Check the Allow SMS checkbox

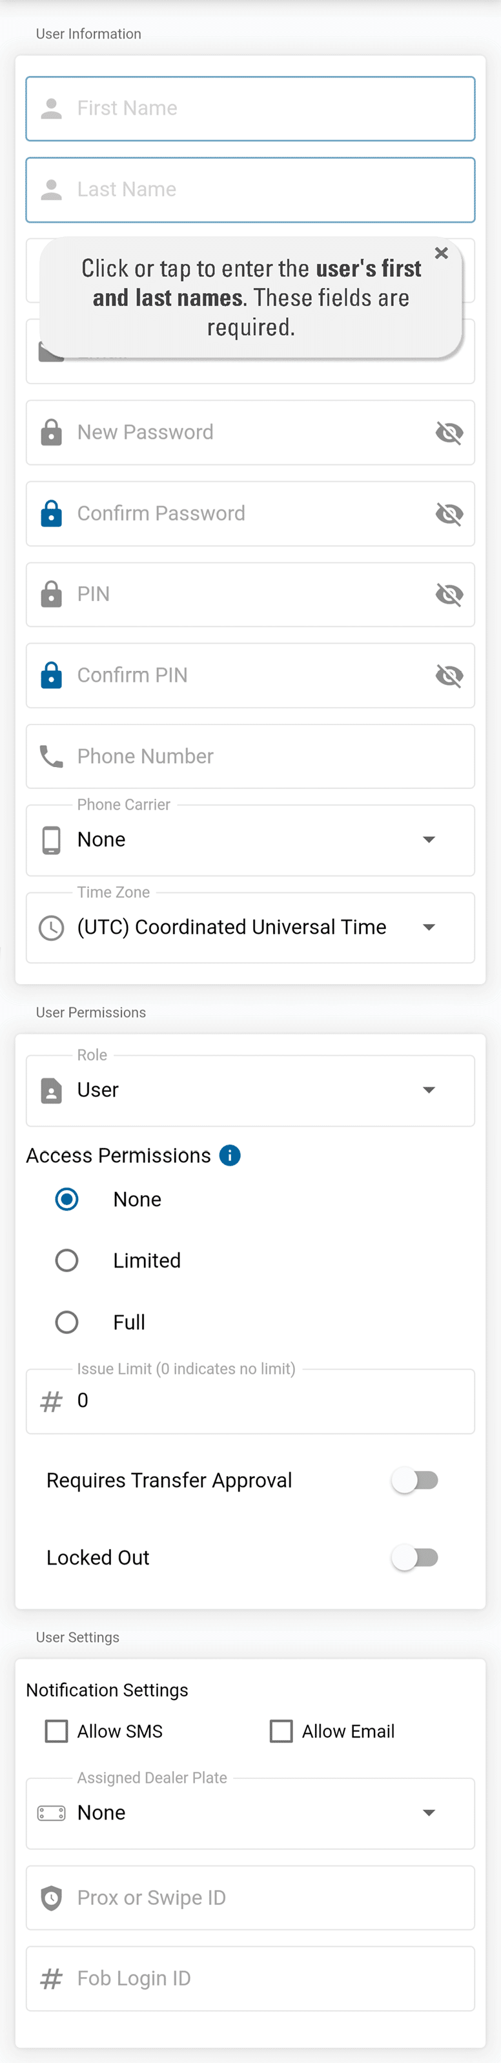57,1730
